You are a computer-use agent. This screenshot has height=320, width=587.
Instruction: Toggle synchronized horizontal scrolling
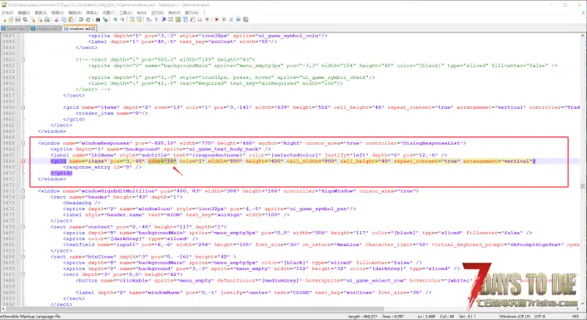click(139, 19)
